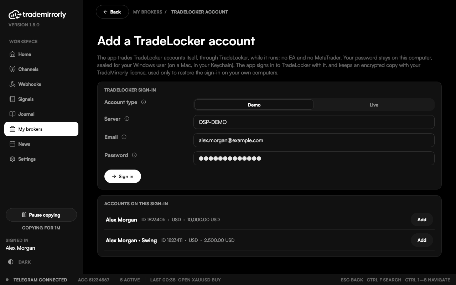Switch account type to Live
456x285 pixels.
374,105
